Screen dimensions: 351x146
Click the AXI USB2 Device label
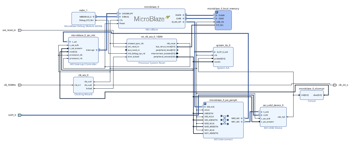click(x=273, y=128)
